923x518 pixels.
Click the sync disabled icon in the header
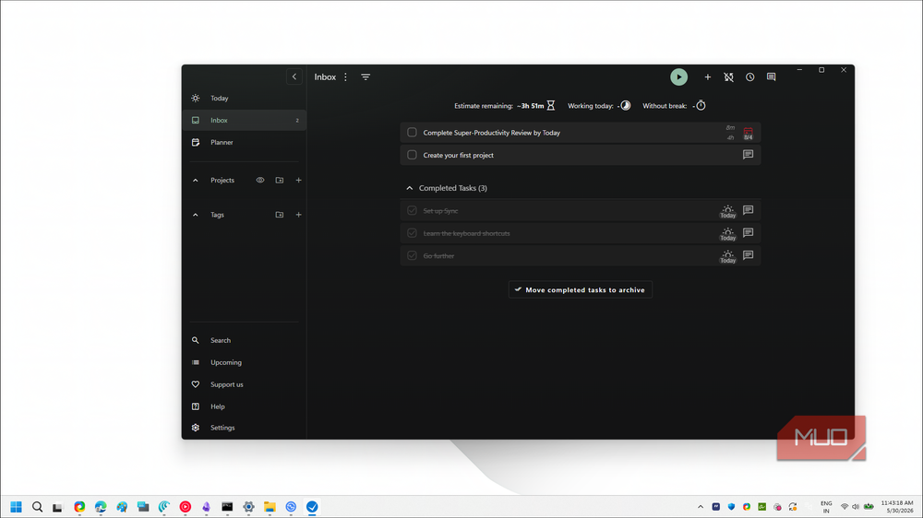729,77
